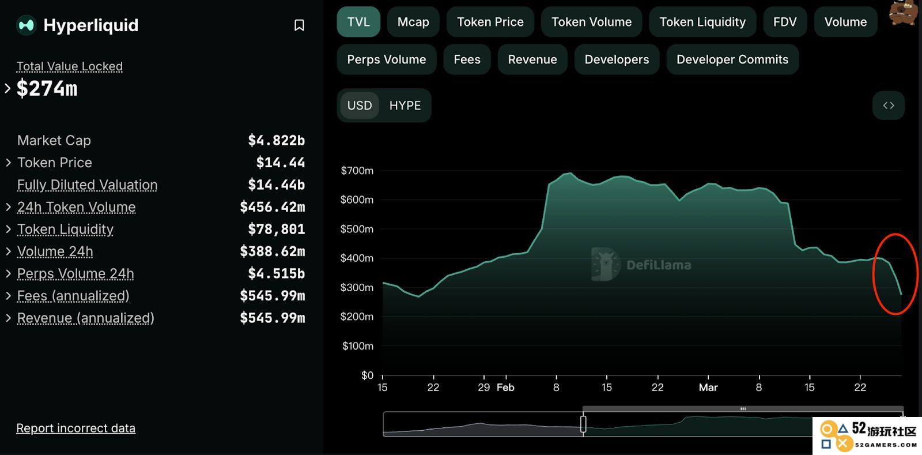Toggle the Token Volume chart metric

click(591, 22)
